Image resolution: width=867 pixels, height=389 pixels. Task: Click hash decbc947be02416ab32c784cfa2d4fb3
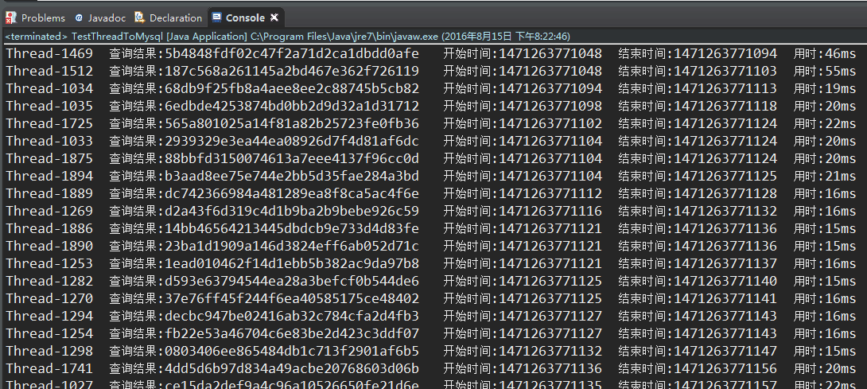point(292,316)
